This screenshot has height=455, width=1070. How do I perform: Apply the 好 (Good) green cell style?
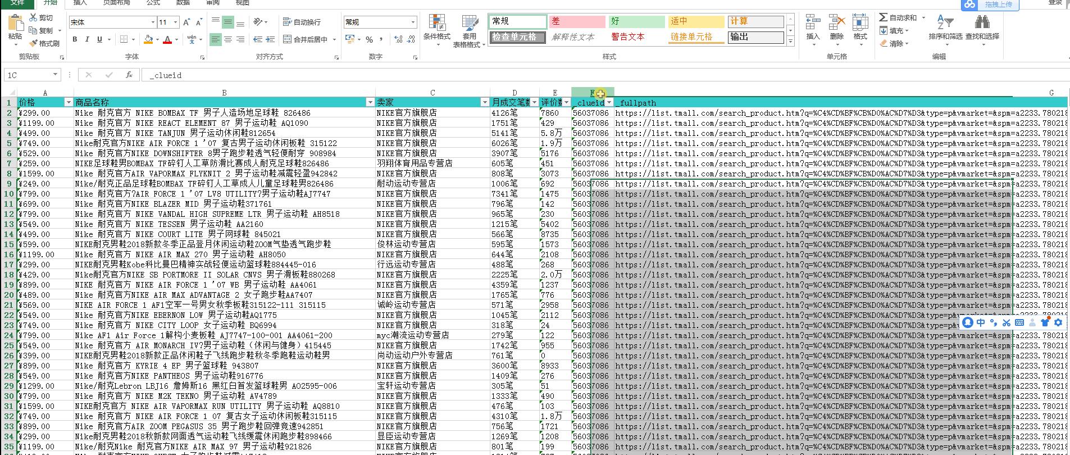click(637, 21)
